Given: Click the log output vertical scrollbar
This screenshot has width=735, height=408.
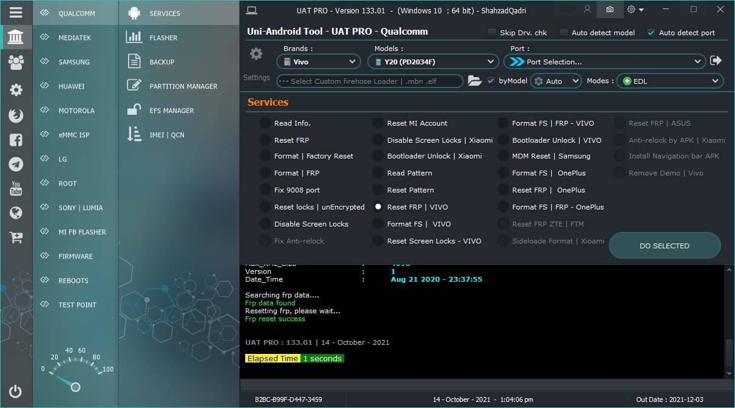Looking at the screenshot, I should pyautogui.click(x=729, y=351).
